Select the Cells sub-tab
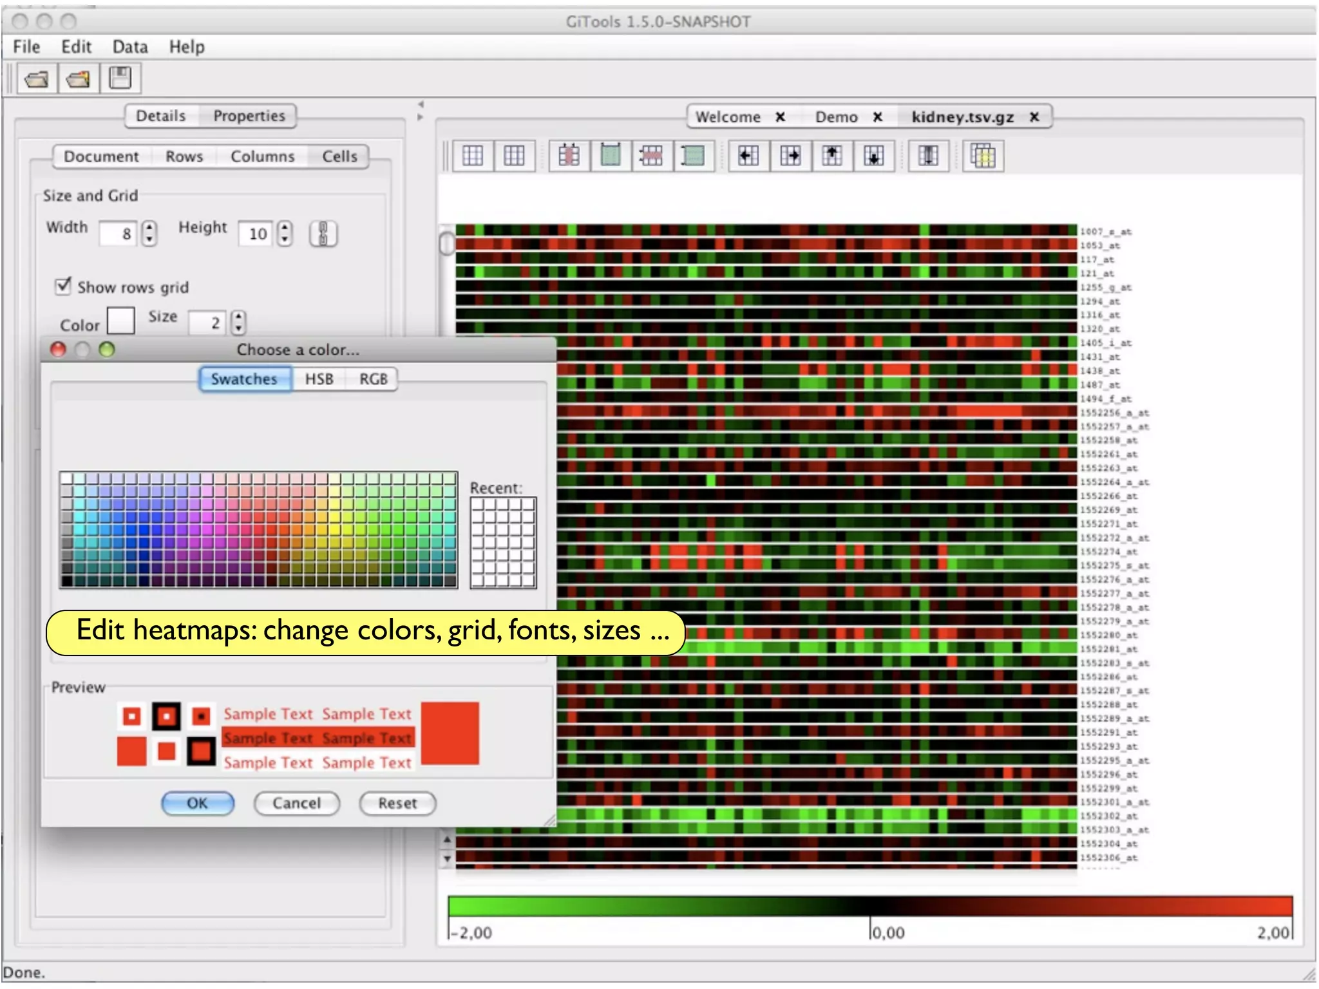The width and height of the screenshot is (1319, 989). click(339, 156)
